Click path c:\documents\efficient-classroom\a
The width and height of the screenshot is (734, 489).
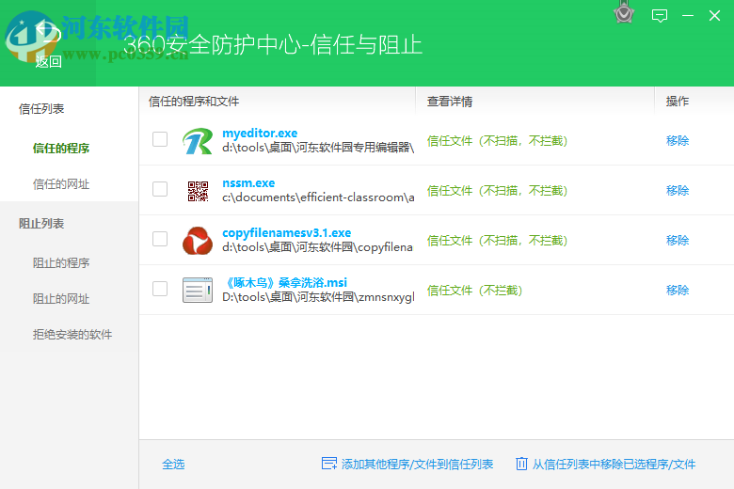pyautogui.click(x=318, y=197)
